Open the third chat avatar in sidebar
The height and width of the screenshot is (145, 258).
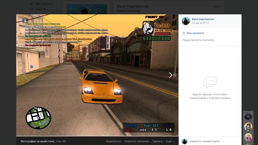pos(248,137)
